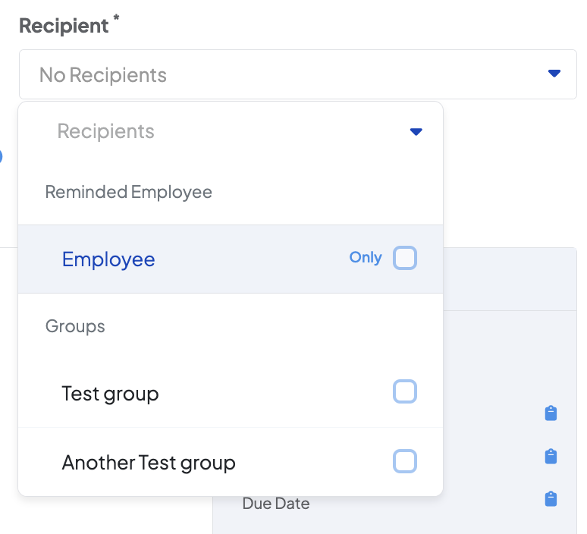Pick the Another Test group entry
587x534 pixels.
(x=149, y=462)
